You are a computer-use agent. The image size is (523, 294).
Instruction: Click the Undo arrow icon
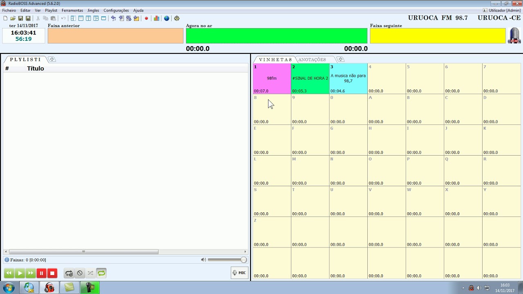tap(63, 18)
